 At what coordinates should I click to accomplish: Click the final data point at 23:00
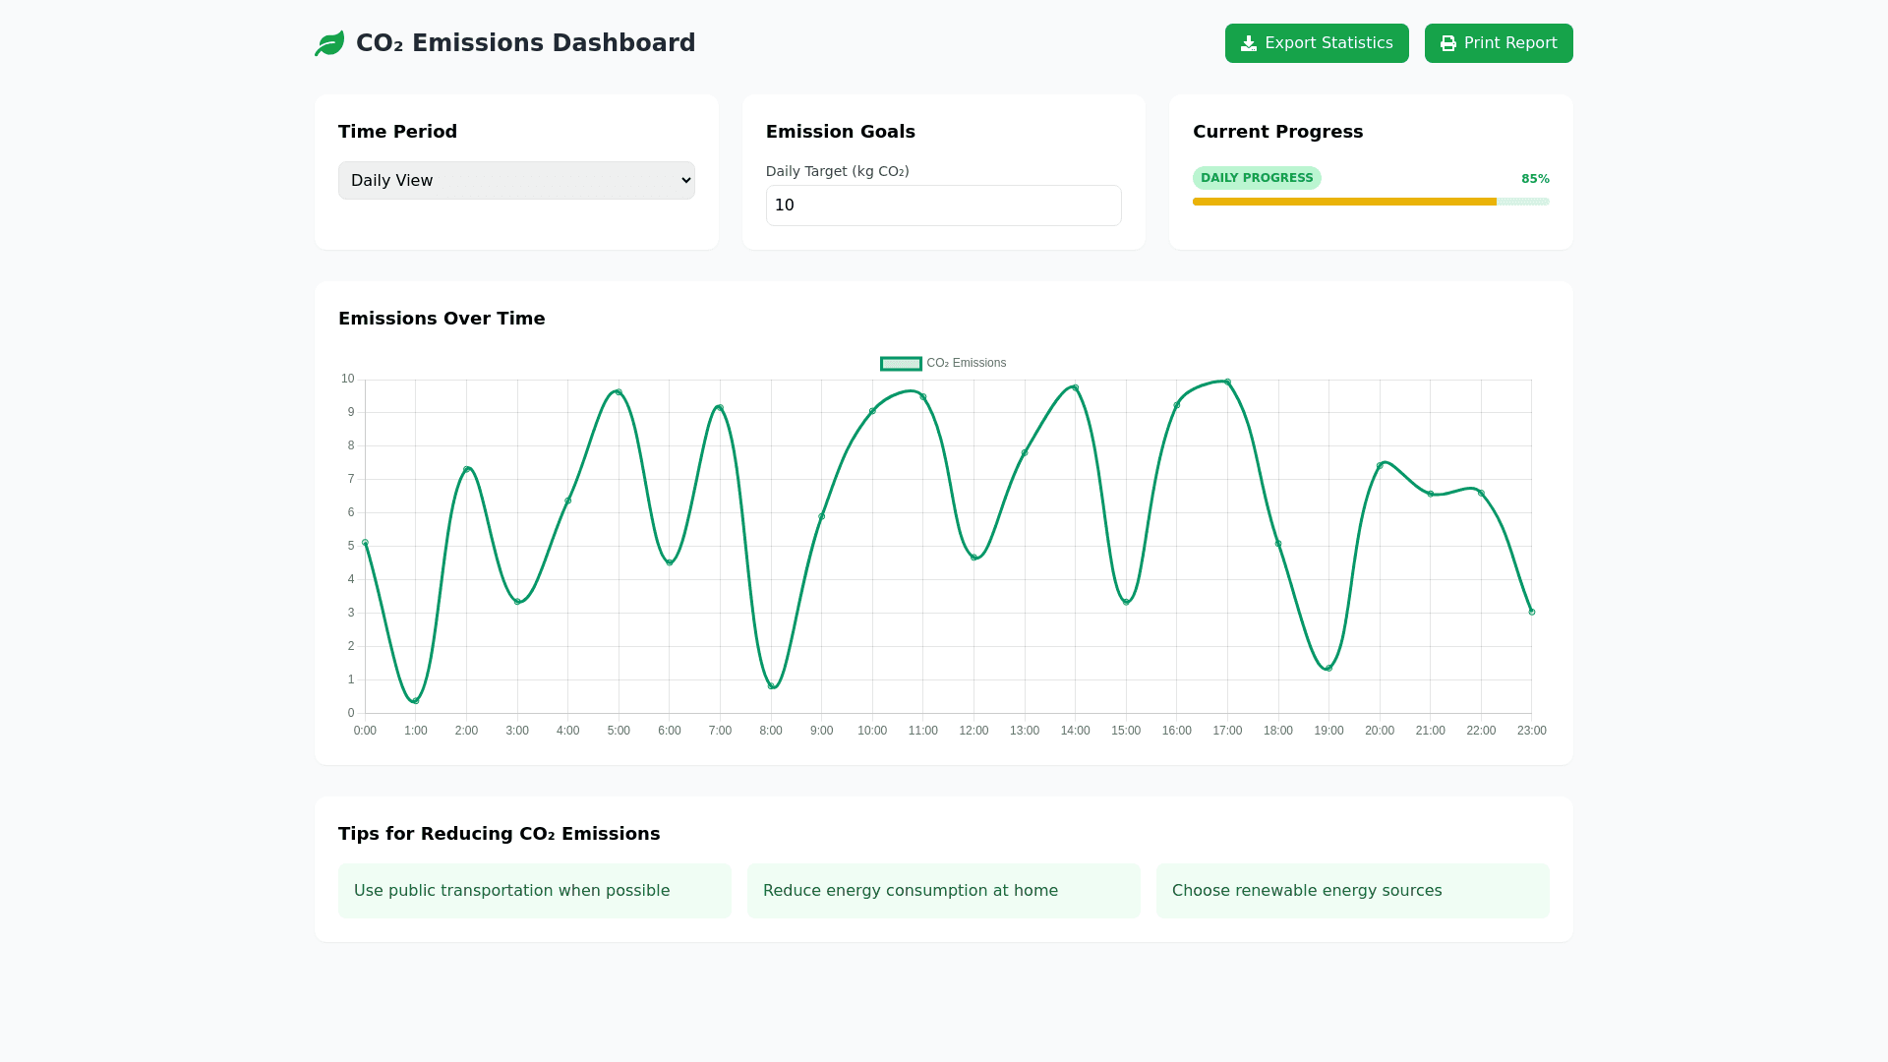(x=1531, y=612)
